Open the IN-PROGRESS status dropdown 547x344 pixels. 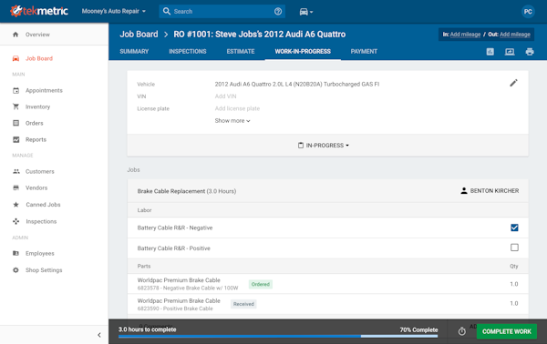323,146
